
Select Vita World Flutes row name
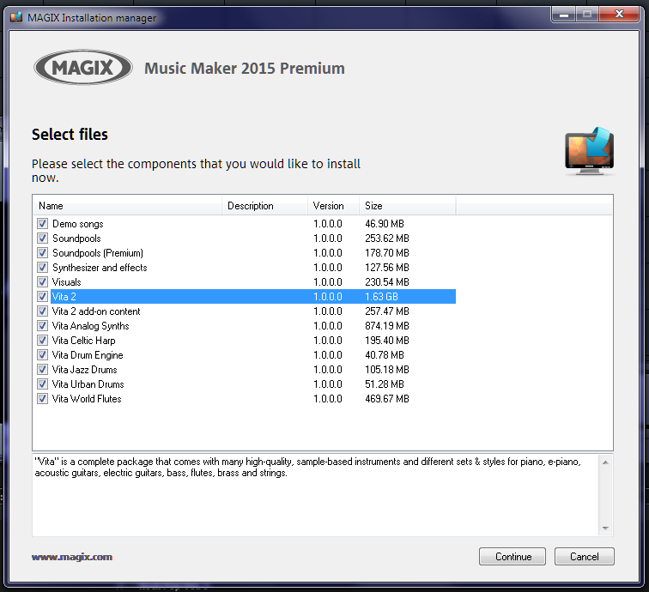click(x=87, y=399)
